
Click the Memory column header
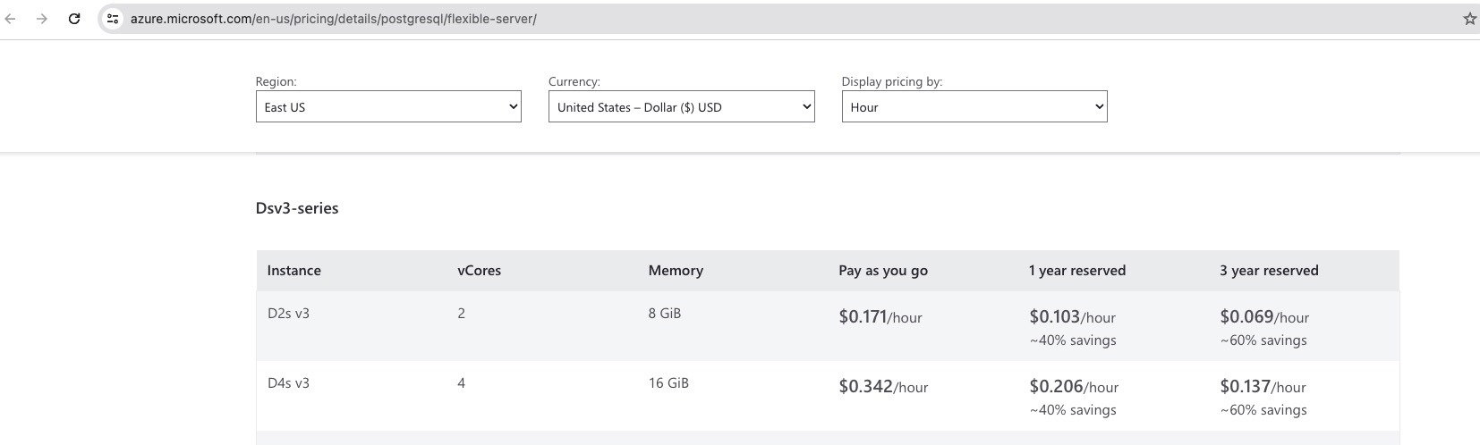(x=676, y=271)
